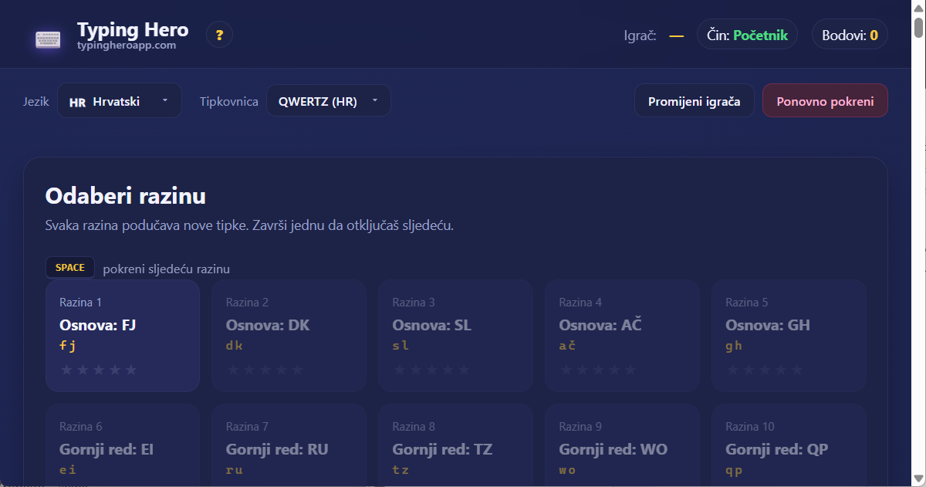The image size is (926, 487).
Task: Select the Razina 5 Osnova: GH card
Action: tap(789, 336)
